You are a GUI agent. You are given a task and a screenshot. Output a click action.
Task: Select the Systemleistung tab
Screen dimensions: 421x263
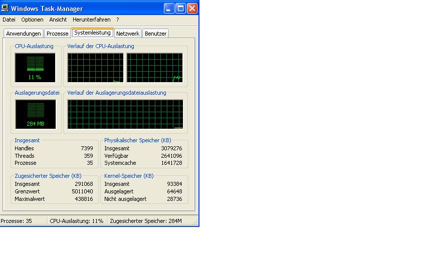[92, 33]
